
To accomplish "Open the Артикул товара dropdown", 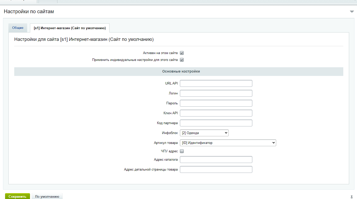I will 228,143.
